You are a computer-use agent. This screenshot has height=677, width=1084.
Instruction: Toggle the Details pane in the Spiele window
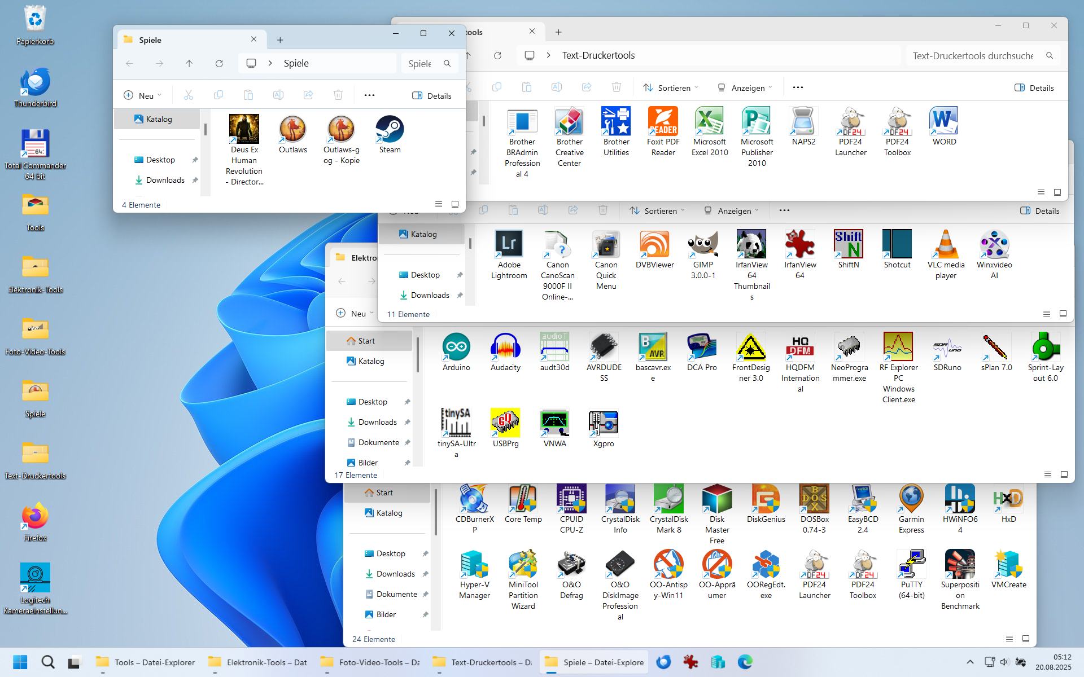click(432, 95)
